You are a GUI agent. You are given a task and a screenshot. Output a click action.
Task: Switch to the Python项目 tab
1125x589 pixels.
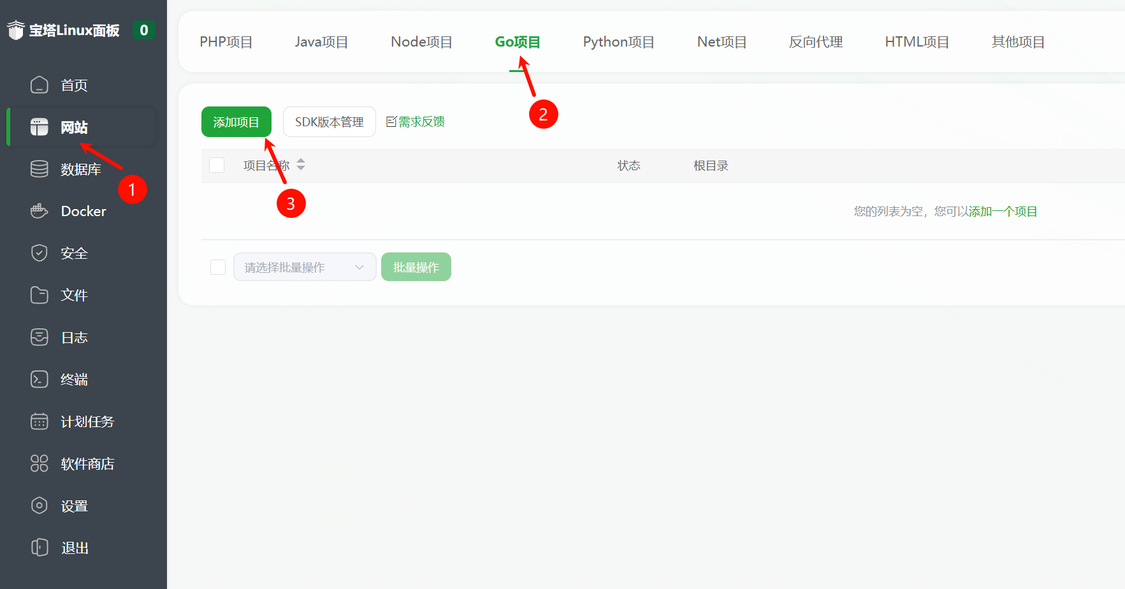click(618, 42)
